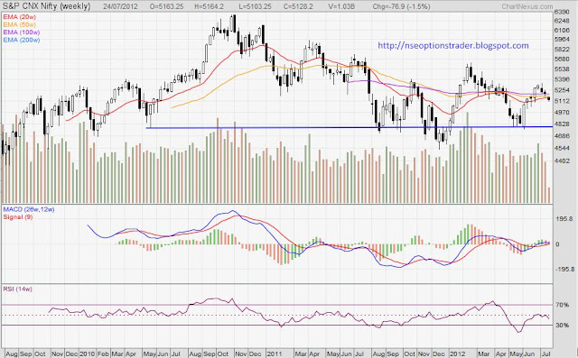Click price axis label 6390

coord(562,12)
